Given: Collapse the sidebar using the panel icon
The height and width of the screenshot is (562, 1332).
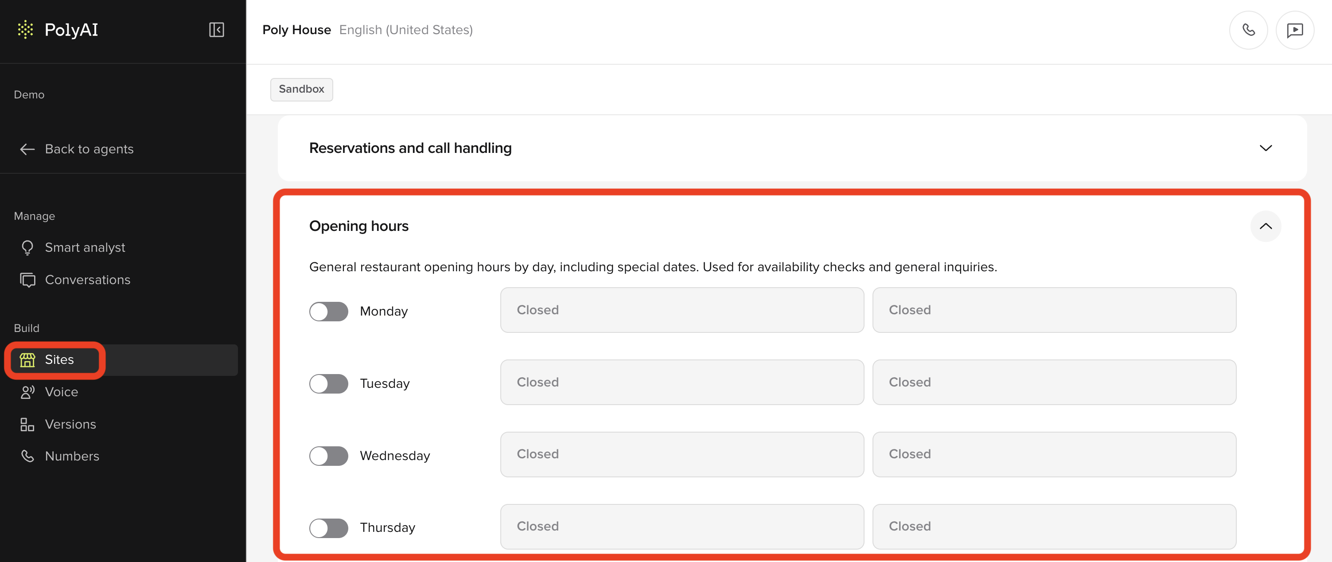Looking at the screenshot, I should tap(216, 30).
